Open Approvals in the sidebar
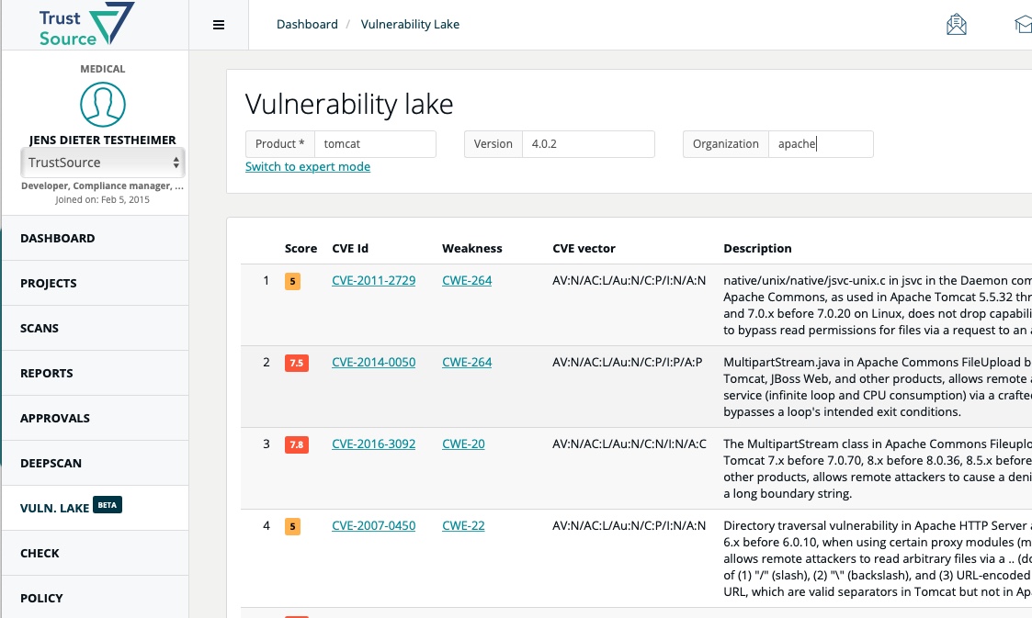This screenshot has width=1032, height=618. 96,418
